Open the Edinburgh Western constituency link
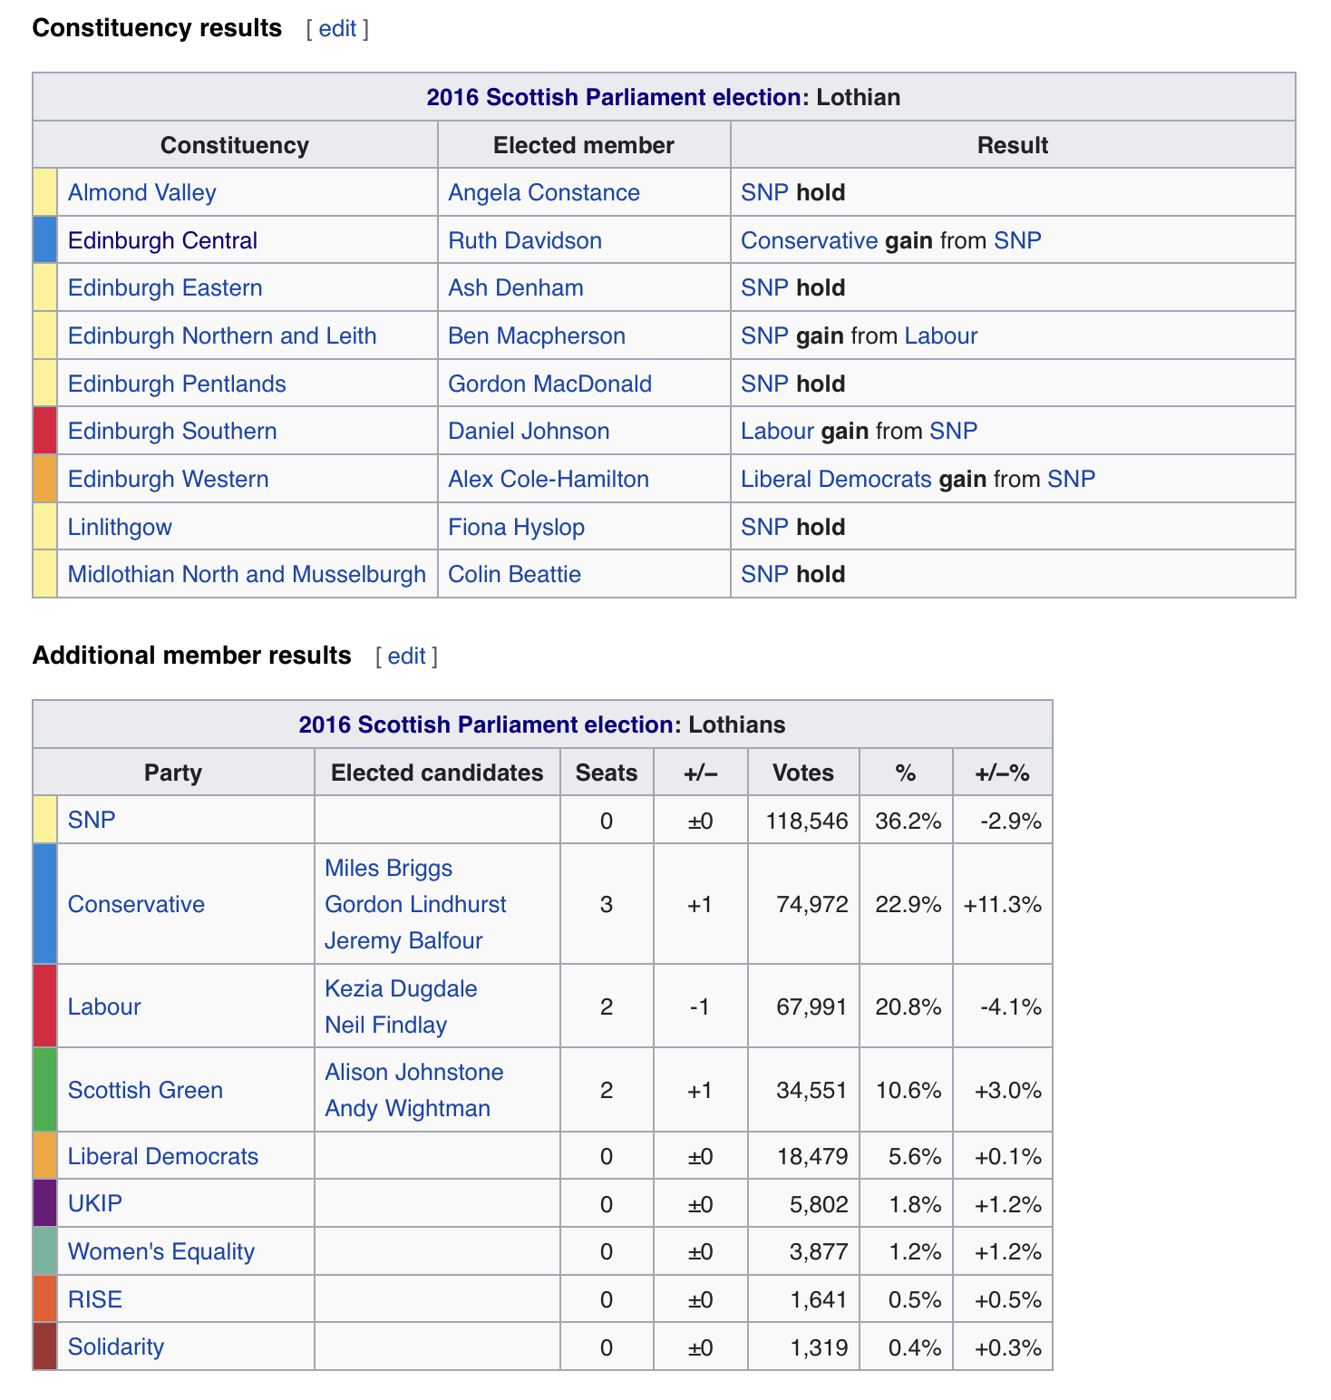The image size is (1331, 1400). click(x=169, y=479)
